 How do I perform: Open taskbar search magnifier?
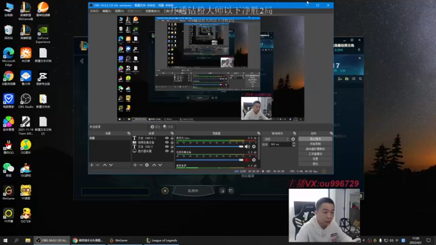(x=16, y=240)
